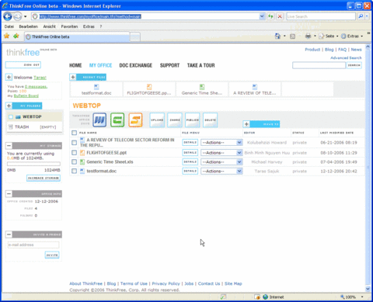This screenshot has width=373, height=302.
Task: Launch ThinkFree Calc green icon
Action: click(x=117, y=120)
